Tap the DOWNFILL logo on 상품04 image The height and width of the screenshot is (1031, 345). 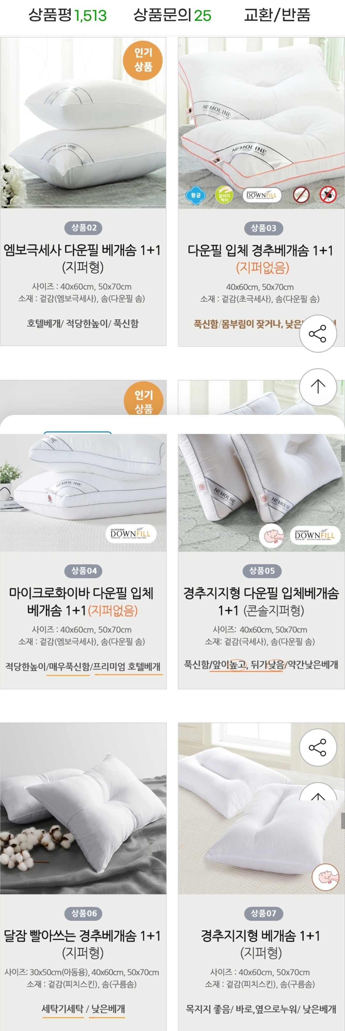tap(131, 533)
